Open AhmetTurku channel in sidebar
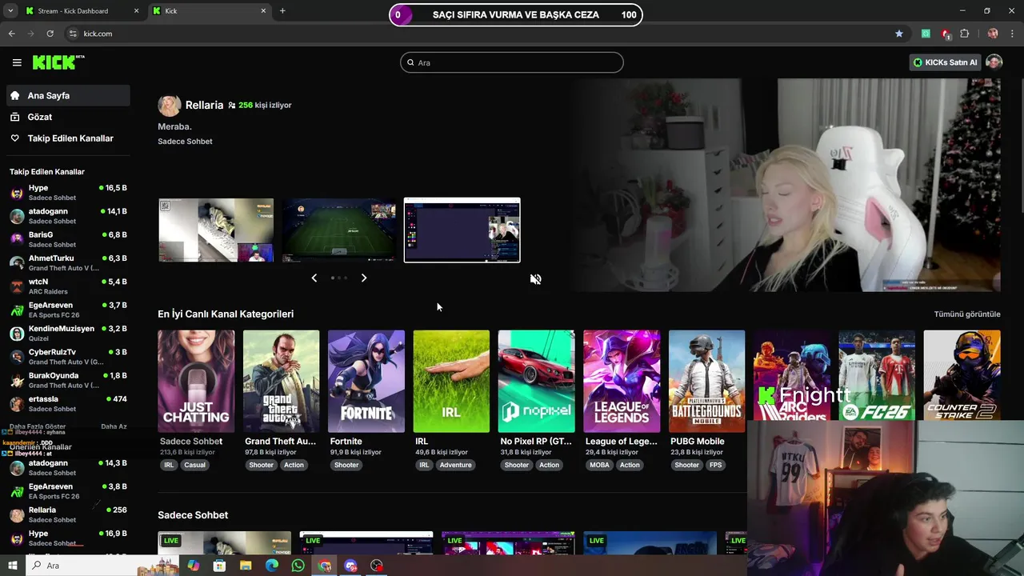 point(68,262)
